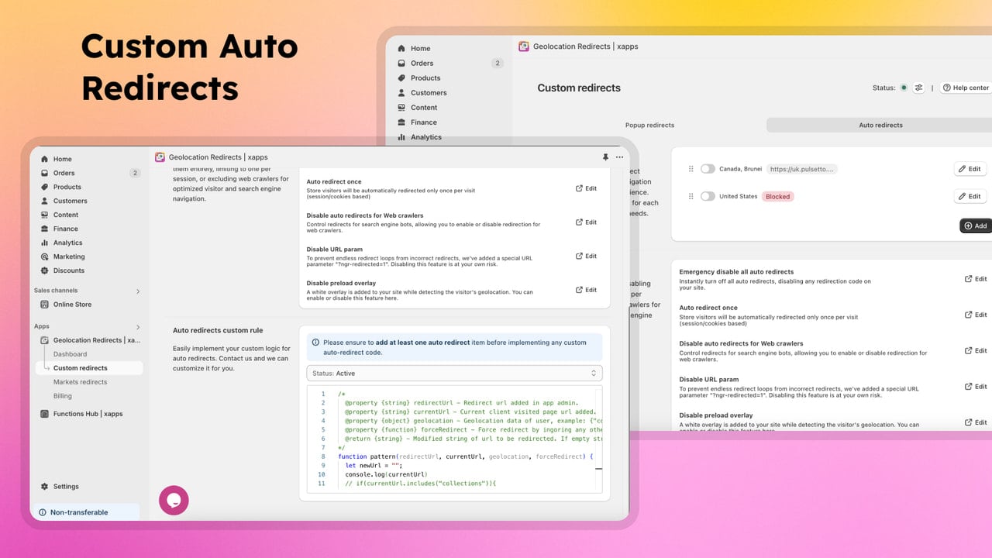Select the Products tag icon in front window

(45, 187)
